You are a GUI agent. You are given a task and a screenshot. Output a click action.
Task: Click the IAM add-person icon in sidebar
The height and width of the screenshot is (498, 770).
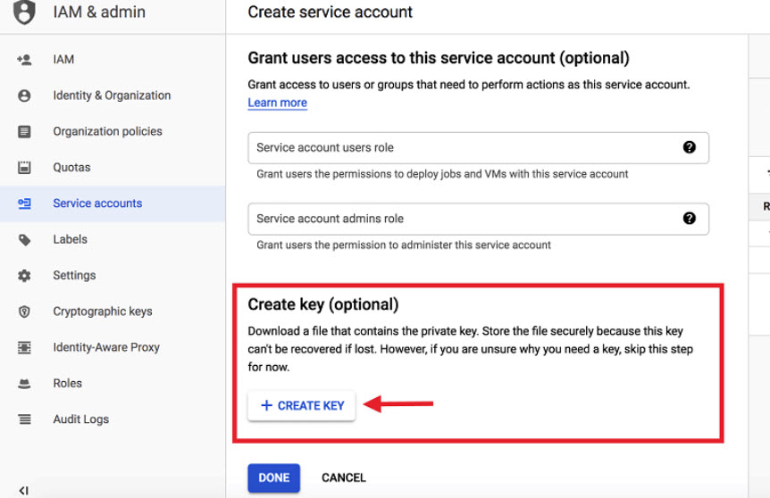point(24,60)
